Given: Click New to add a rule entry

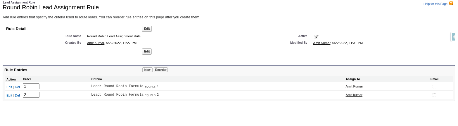Looking at the screenshot, I should (147, 70).
